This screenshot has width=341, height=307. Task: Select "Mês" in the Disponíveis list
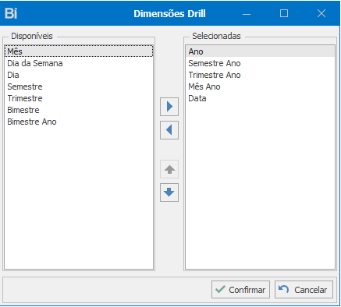click(79, 51)
